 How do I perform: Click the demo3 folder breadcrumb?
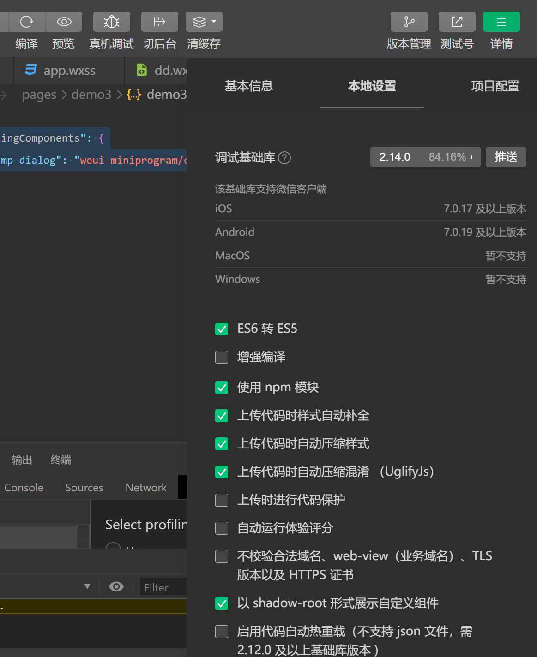point(91,95)
